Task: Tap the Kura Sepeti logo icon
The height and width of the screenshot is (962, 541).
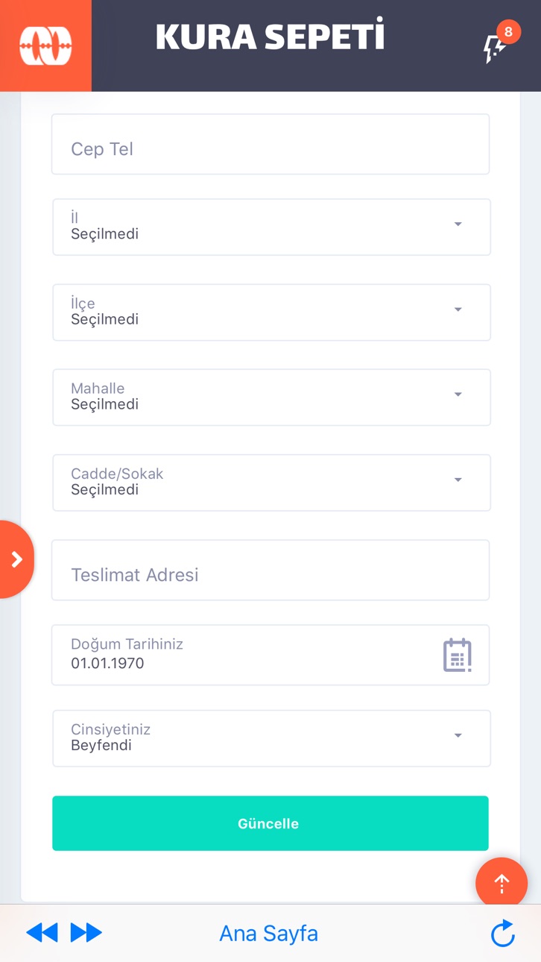Action: point(45,45)
